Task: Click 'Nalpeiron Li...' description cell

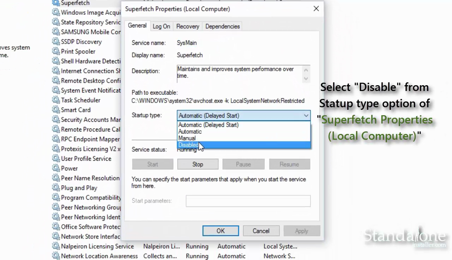Action: 161,246
